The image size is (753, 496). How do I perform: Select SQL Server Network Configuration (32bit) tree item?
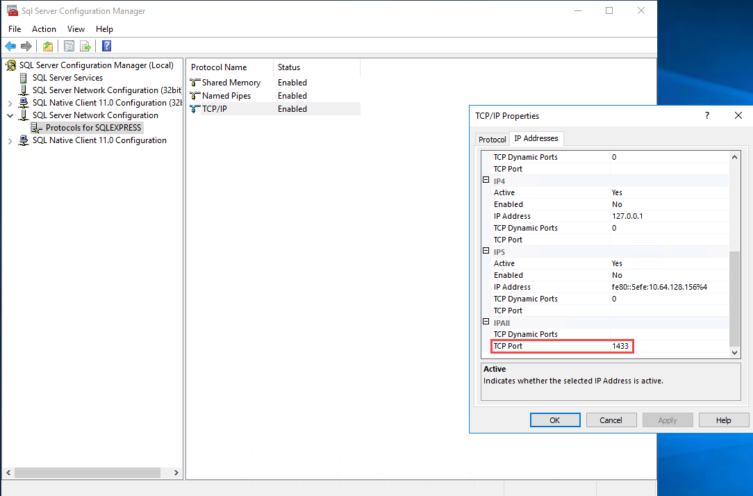click(107, 90)
